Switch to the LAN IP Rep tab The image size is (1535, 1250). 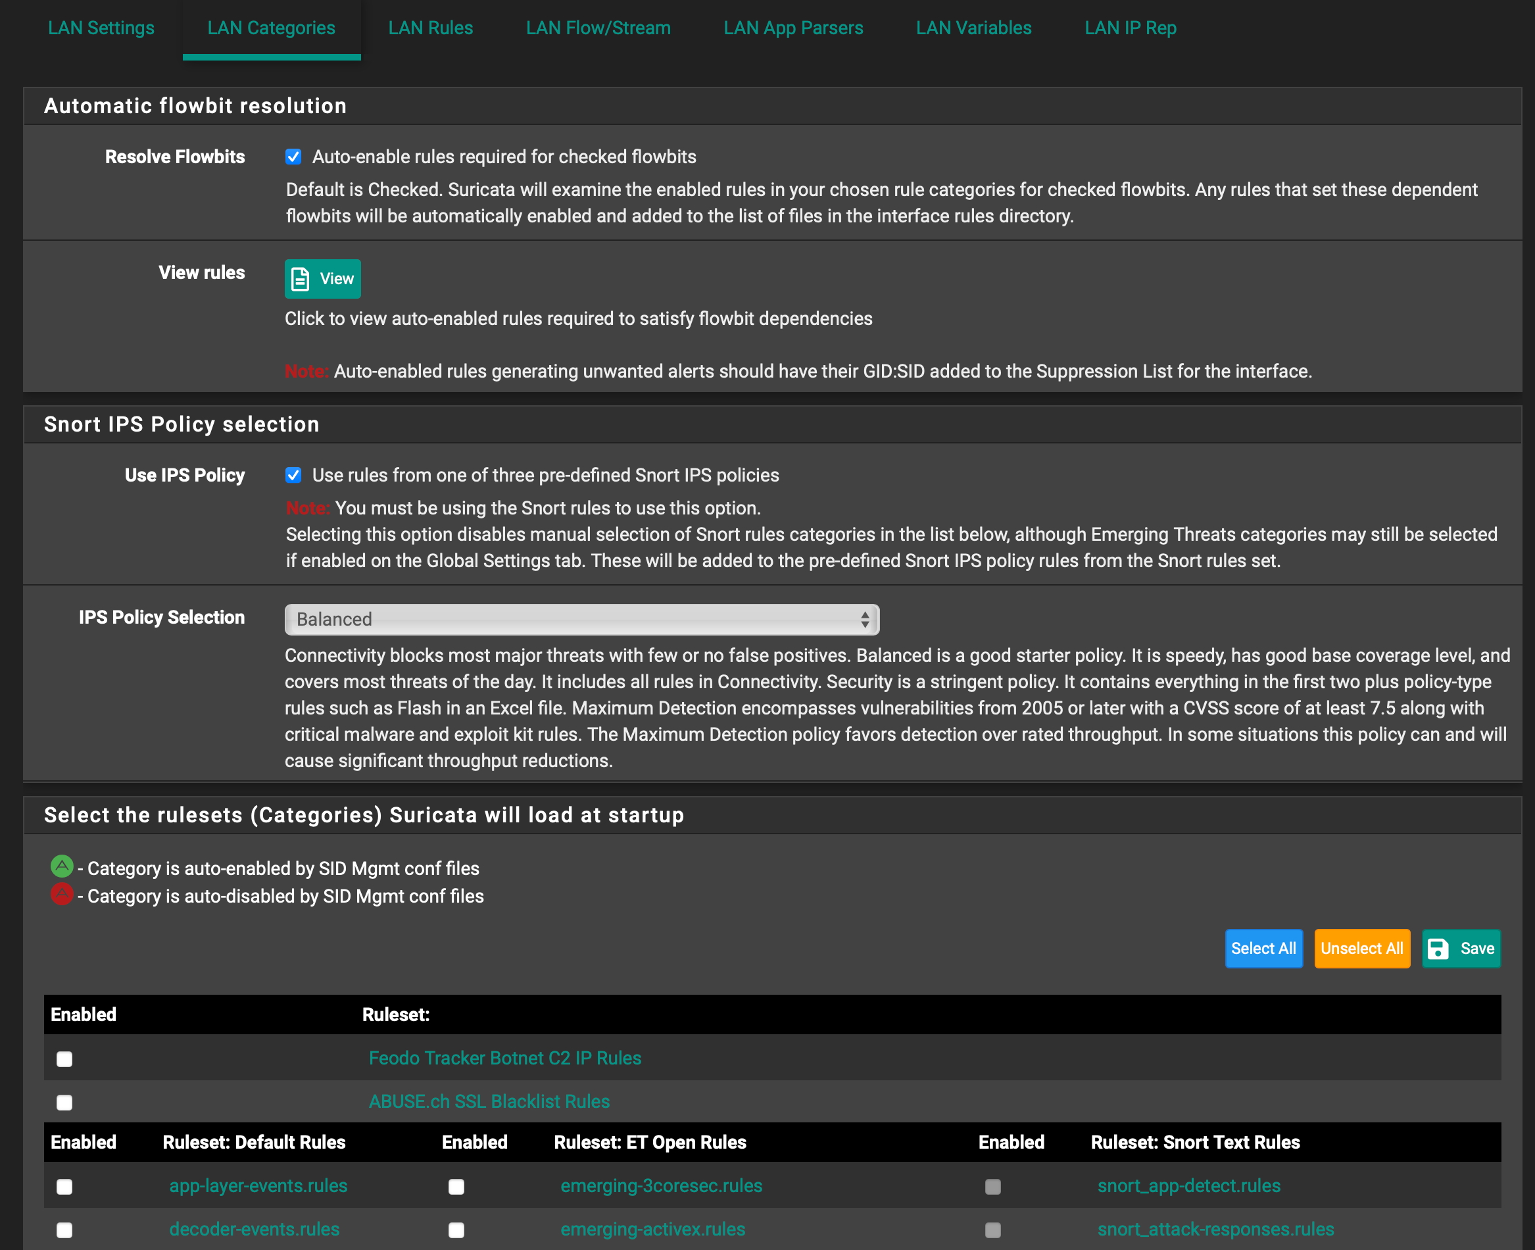[x=1130, y=28]
